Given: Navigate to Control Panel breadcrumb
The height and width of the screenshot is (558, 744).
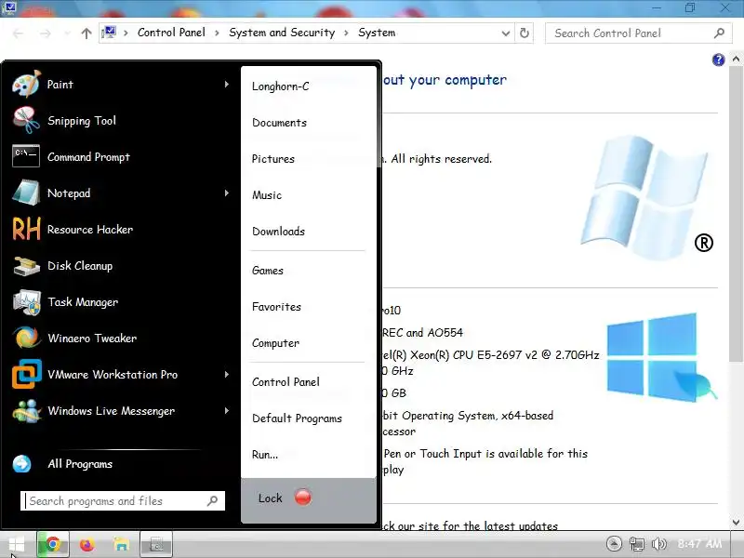Looking at the screenshot, I should tap(171, 33).
